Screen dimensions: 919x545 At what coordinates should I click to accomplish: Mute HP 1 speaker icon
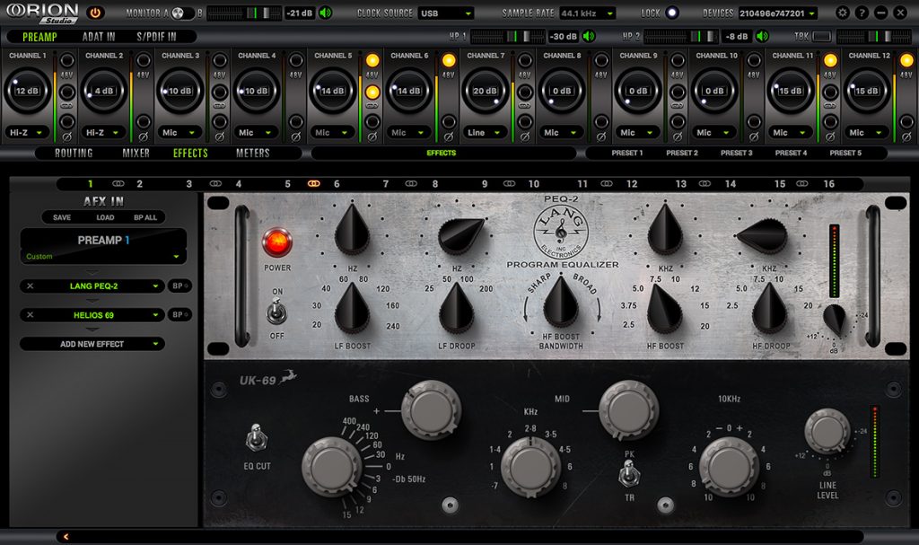[589, 37]
